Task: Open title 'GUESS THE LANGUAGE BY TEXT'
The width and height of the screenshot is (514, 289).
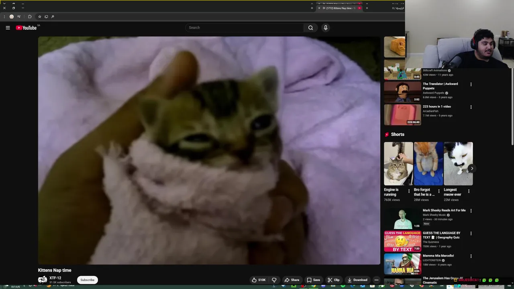Action: click(x=441, y=235)
